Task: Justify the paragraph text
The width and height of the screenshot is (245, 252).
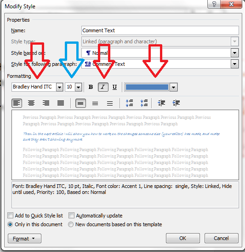Action: [x=61, y=103]
